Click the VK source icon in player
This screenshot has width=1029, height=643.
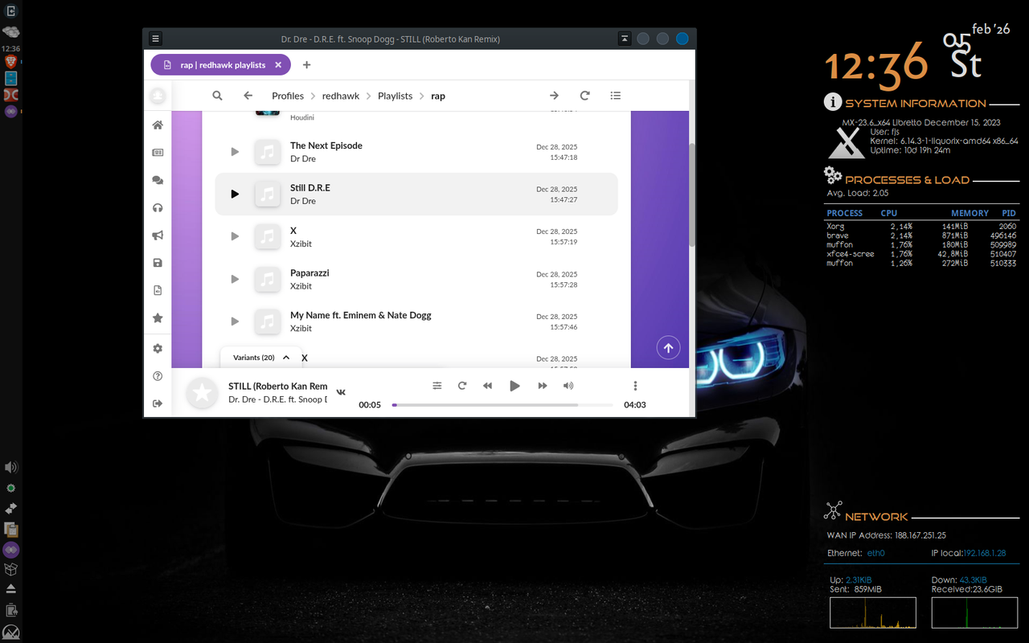[x=341, y=391]
